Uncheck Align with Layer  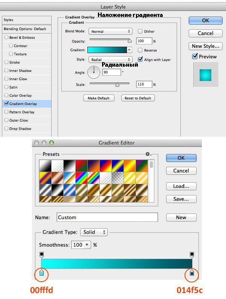(x=140, y=59)
